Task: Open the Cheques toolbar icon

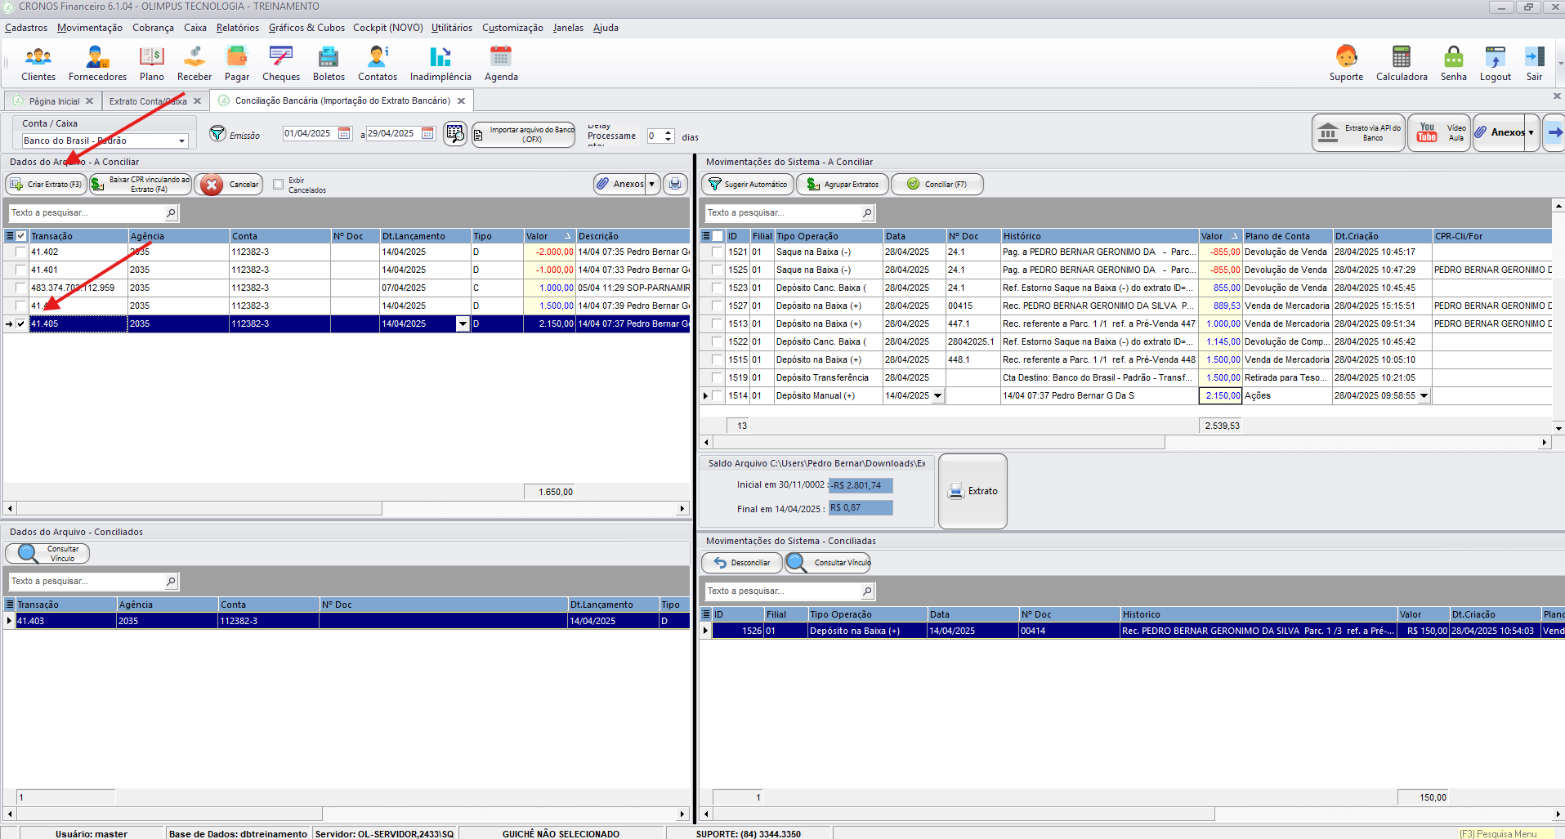Action: (x=281, y=64)
